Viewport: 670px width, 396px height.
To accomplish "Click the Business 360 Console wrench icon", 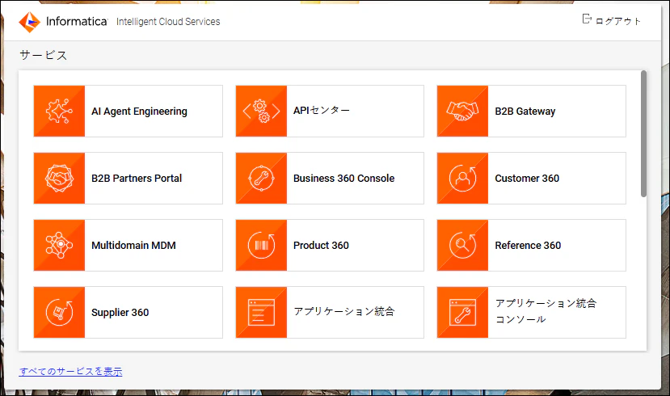I will tap(261, 178).
